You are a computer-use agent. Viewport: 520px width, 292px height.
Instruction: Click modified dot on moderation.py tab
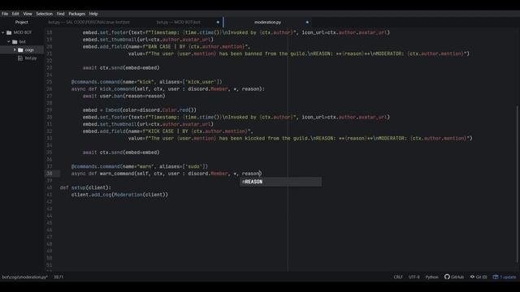point(307,22)
